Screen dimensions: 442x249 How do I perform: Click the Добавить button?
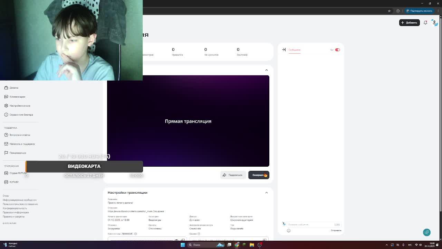coord(409,22)
